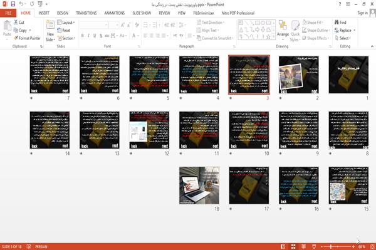The width and height of the screenshot is (376, 250).
Task: Open Font Color picker
Action: (135, 36)
